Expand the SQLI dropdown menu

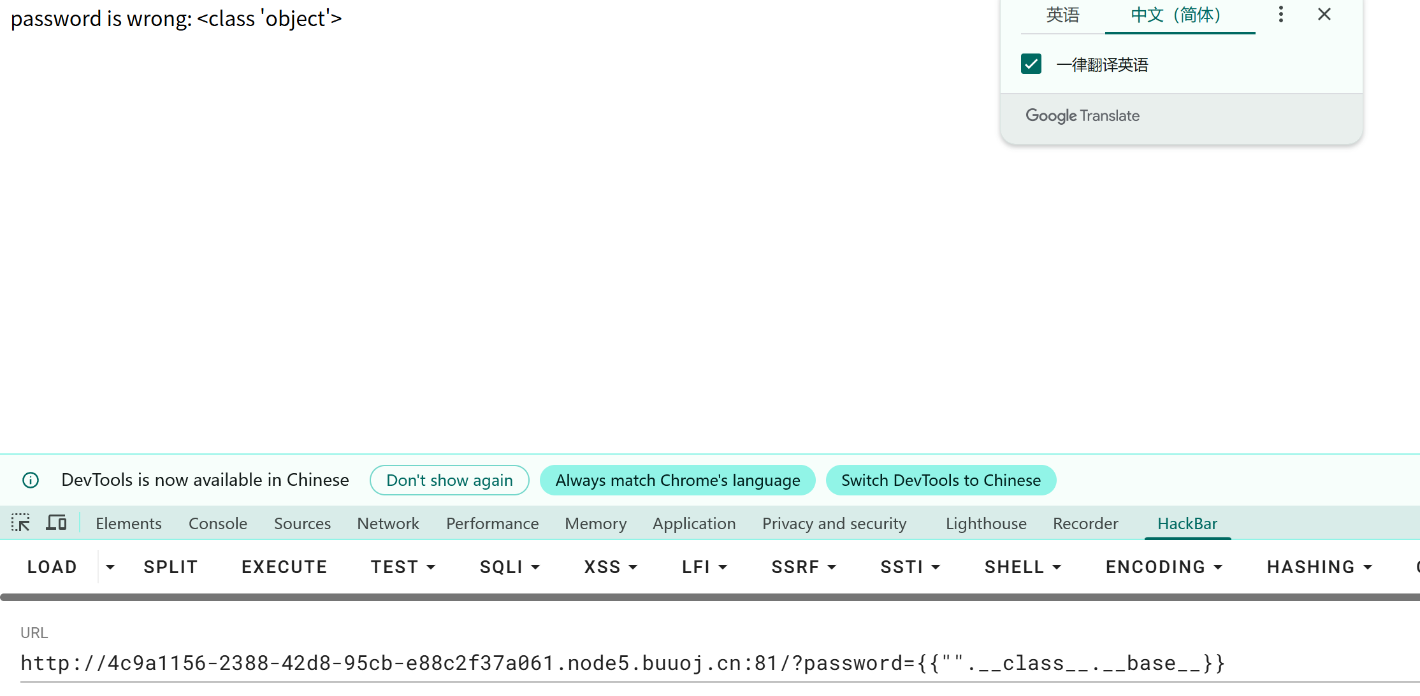coord(510,567)
